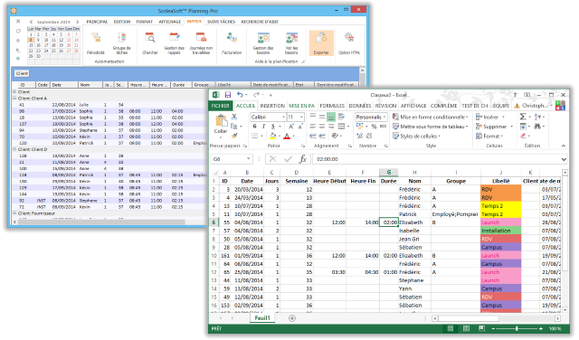Click Mettre sous forme de tableau
Image resolution: width=579 pixels, height=340 pixels.
click(x=430, y=127)
